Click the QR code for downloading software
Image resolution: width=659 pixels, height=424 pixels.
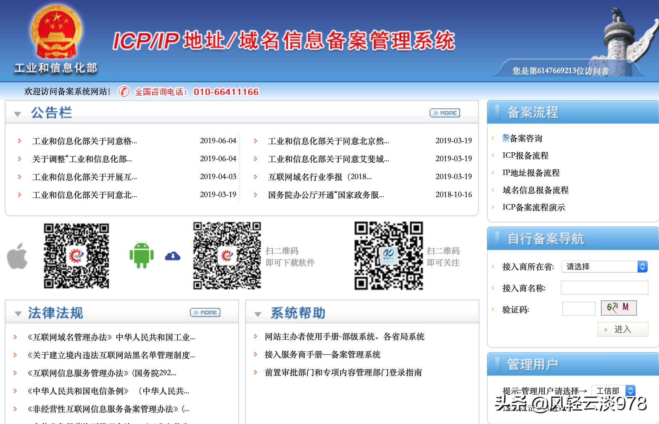[x=226, y=256]
